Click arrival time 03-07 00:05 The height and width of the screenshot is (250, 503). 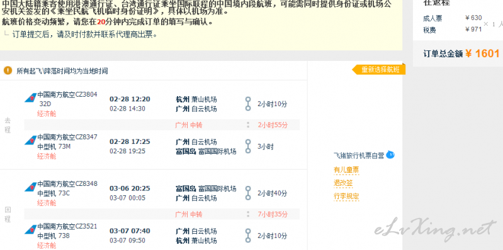(x=127, y=198)
